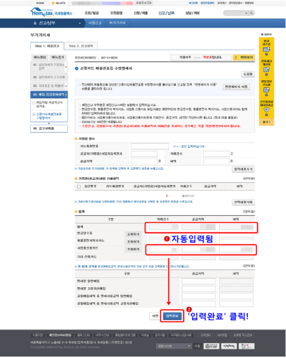
Task: Click the 도움말 help button
Action: (x=248, y=74)
